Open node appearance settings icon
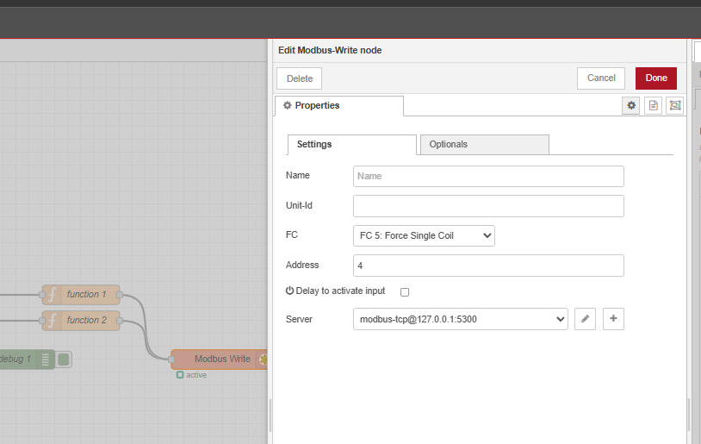The image size is (701, 444). point(674,106)
